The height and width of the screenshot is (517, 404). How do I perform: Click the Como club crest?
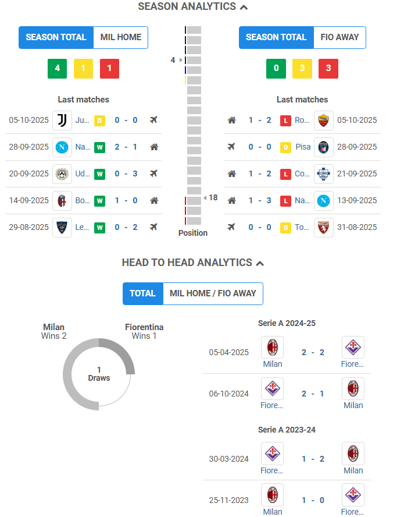324,174
